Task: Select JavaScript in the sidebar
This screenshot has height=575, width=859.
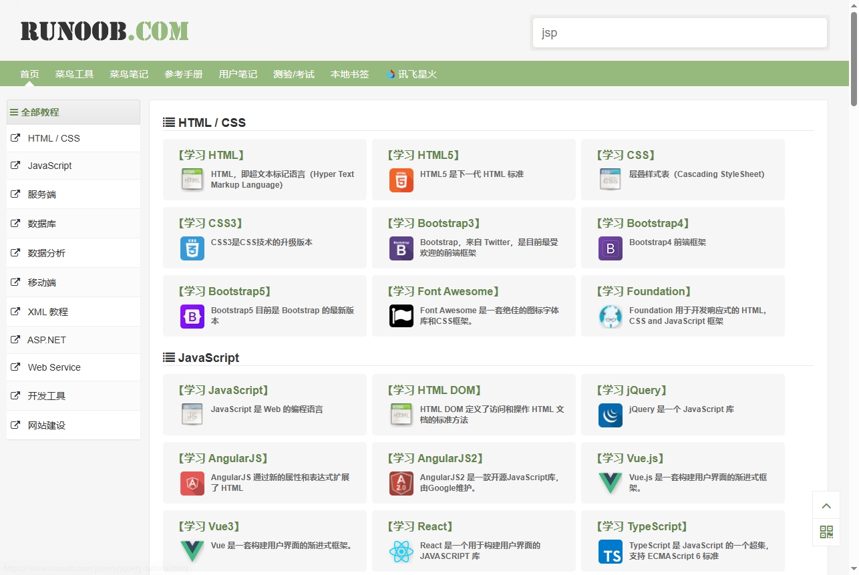Action: pyautogui.click(x=73, y=166)
